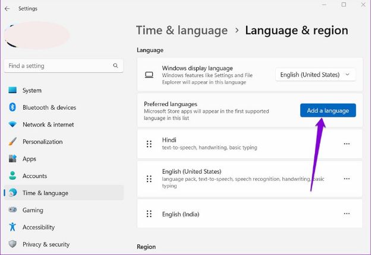The height and width of the screenshot is (255, 372).
Task: Click the Preferred languages heading
Action: coord(171,104)
